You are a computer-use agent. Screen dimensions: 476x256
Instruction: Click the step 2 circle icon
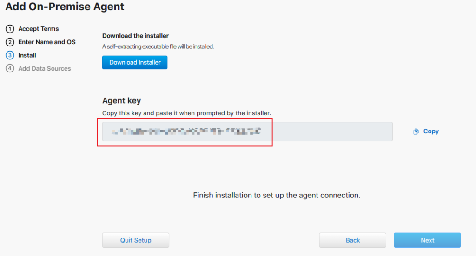click(x=10, y=42)
